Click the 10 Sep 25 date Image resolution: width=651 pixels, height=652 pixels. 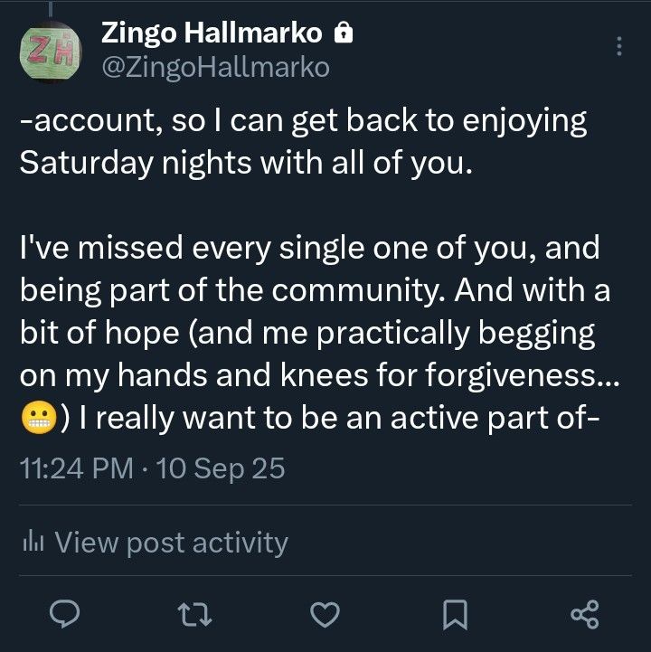[221, 468]
